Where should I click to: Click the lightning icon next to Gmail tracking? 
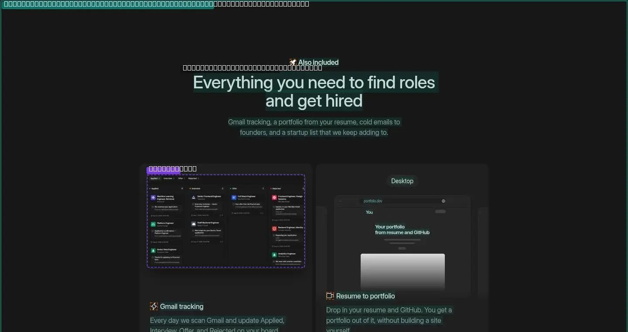point(154,306)
